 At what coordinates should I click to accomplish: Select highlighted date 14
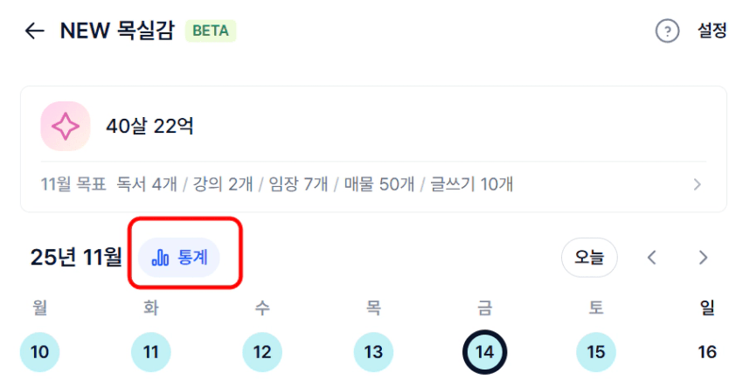pyautogui.click(x=484, y=352)
